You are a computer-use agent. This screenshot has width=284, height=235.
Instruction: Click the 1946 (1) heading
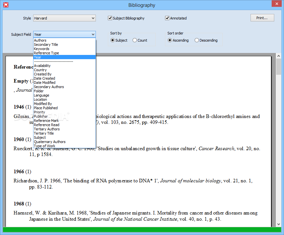coord(22,107)
